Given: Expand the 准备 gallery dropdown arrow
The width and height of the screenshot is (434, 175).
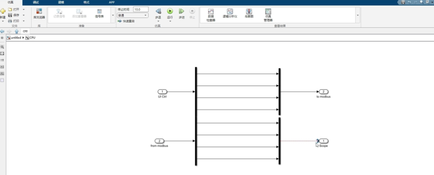Looking at the screenshot, I should 113,15.
